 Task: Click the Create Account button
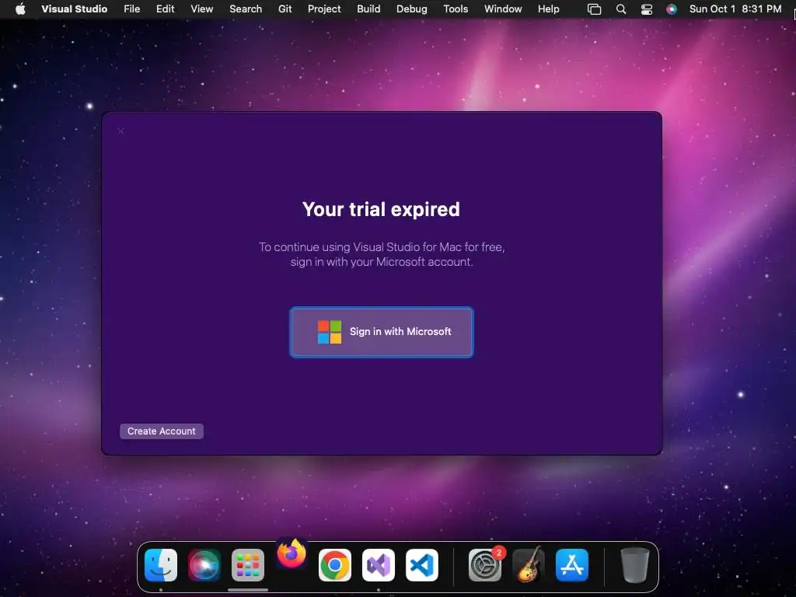pyautogui.click(x=162, y=431)
